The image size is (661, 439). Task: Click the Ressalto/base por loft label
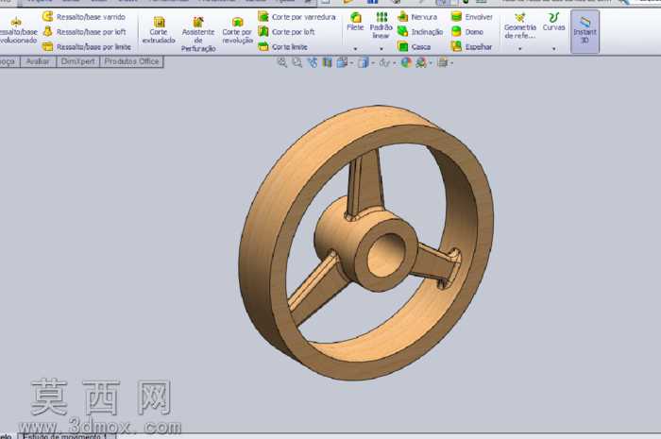91,31
